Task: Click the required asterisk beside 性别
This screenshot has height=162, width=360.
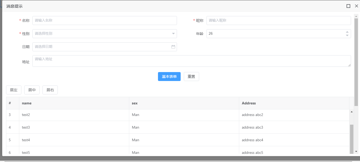Action: tap(20, 34)
